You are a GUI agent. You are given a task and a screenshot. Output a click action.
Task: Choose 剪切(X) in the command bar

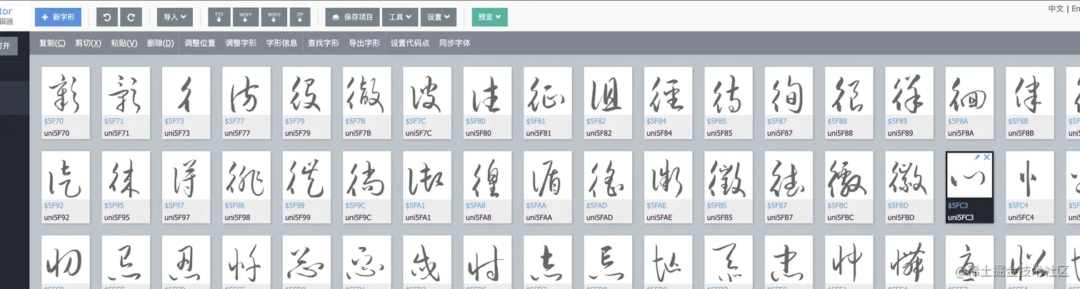pyautogui.click(x=88, y=43)
